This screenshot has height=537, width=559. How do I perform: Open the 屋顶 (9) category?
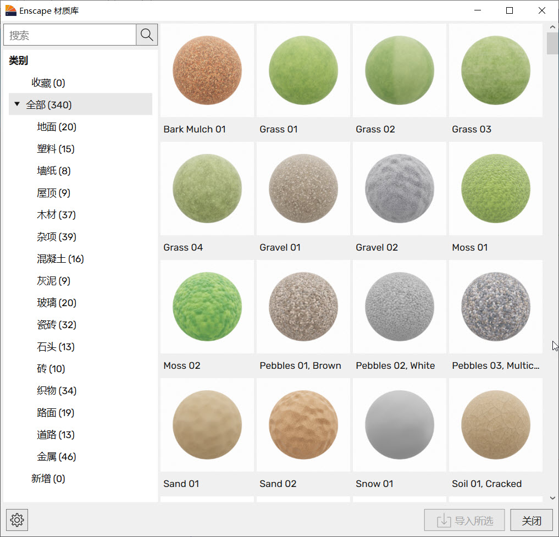pyautogui.click(x=53, y=193)
